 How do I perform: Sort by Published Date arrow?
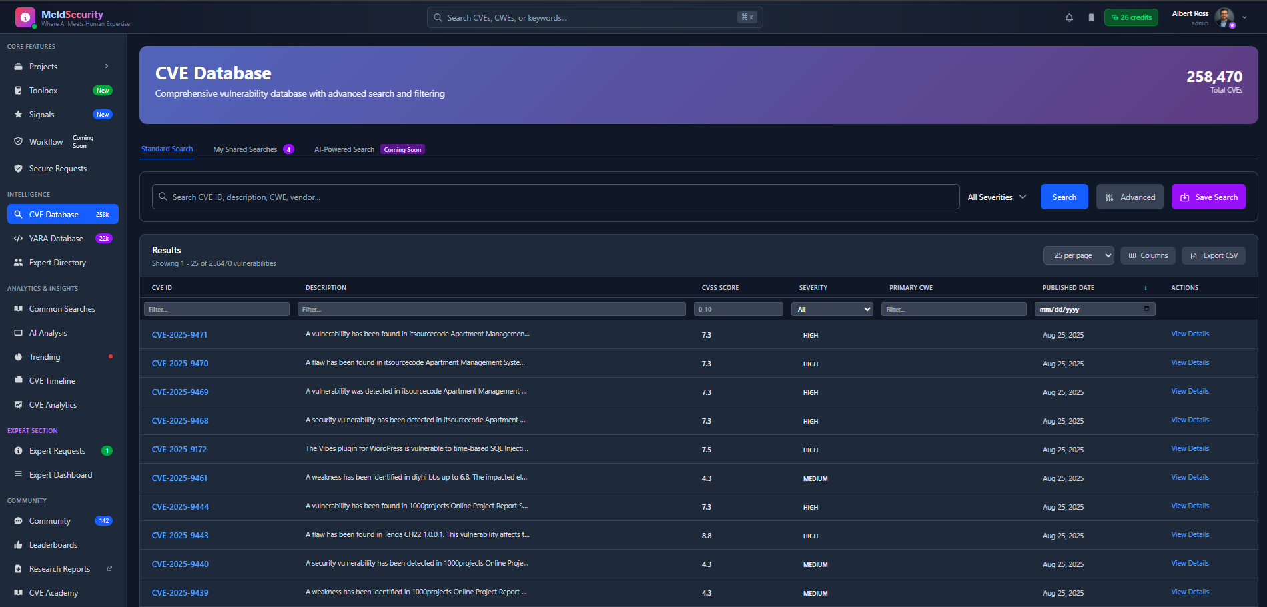pyautogui.click(x=1146, y=288)
